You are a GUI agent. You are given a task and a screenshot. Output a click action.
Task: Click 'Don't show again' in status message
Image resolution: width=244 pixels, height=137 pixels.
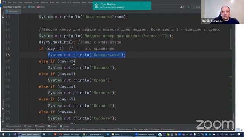[x=141, y=129]
